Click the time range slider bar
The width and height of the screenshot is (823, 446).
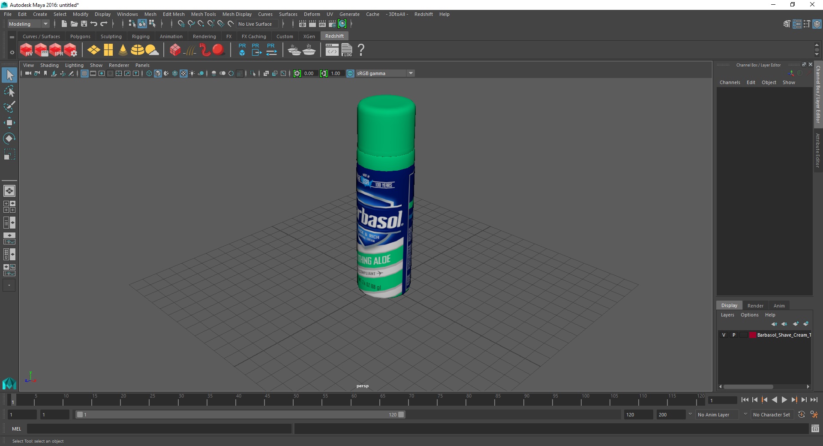240,415
